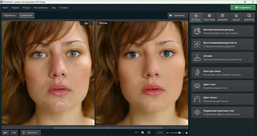Viewport: 257px width, 136px height.
Task: Open the Фактура лица face texture tool
Action: (222, 73)
